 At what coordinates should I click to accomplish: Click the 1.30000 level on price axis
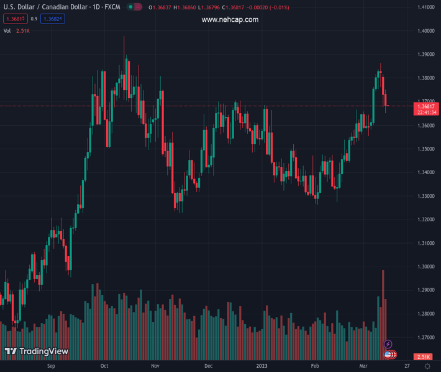coord(425,267)
